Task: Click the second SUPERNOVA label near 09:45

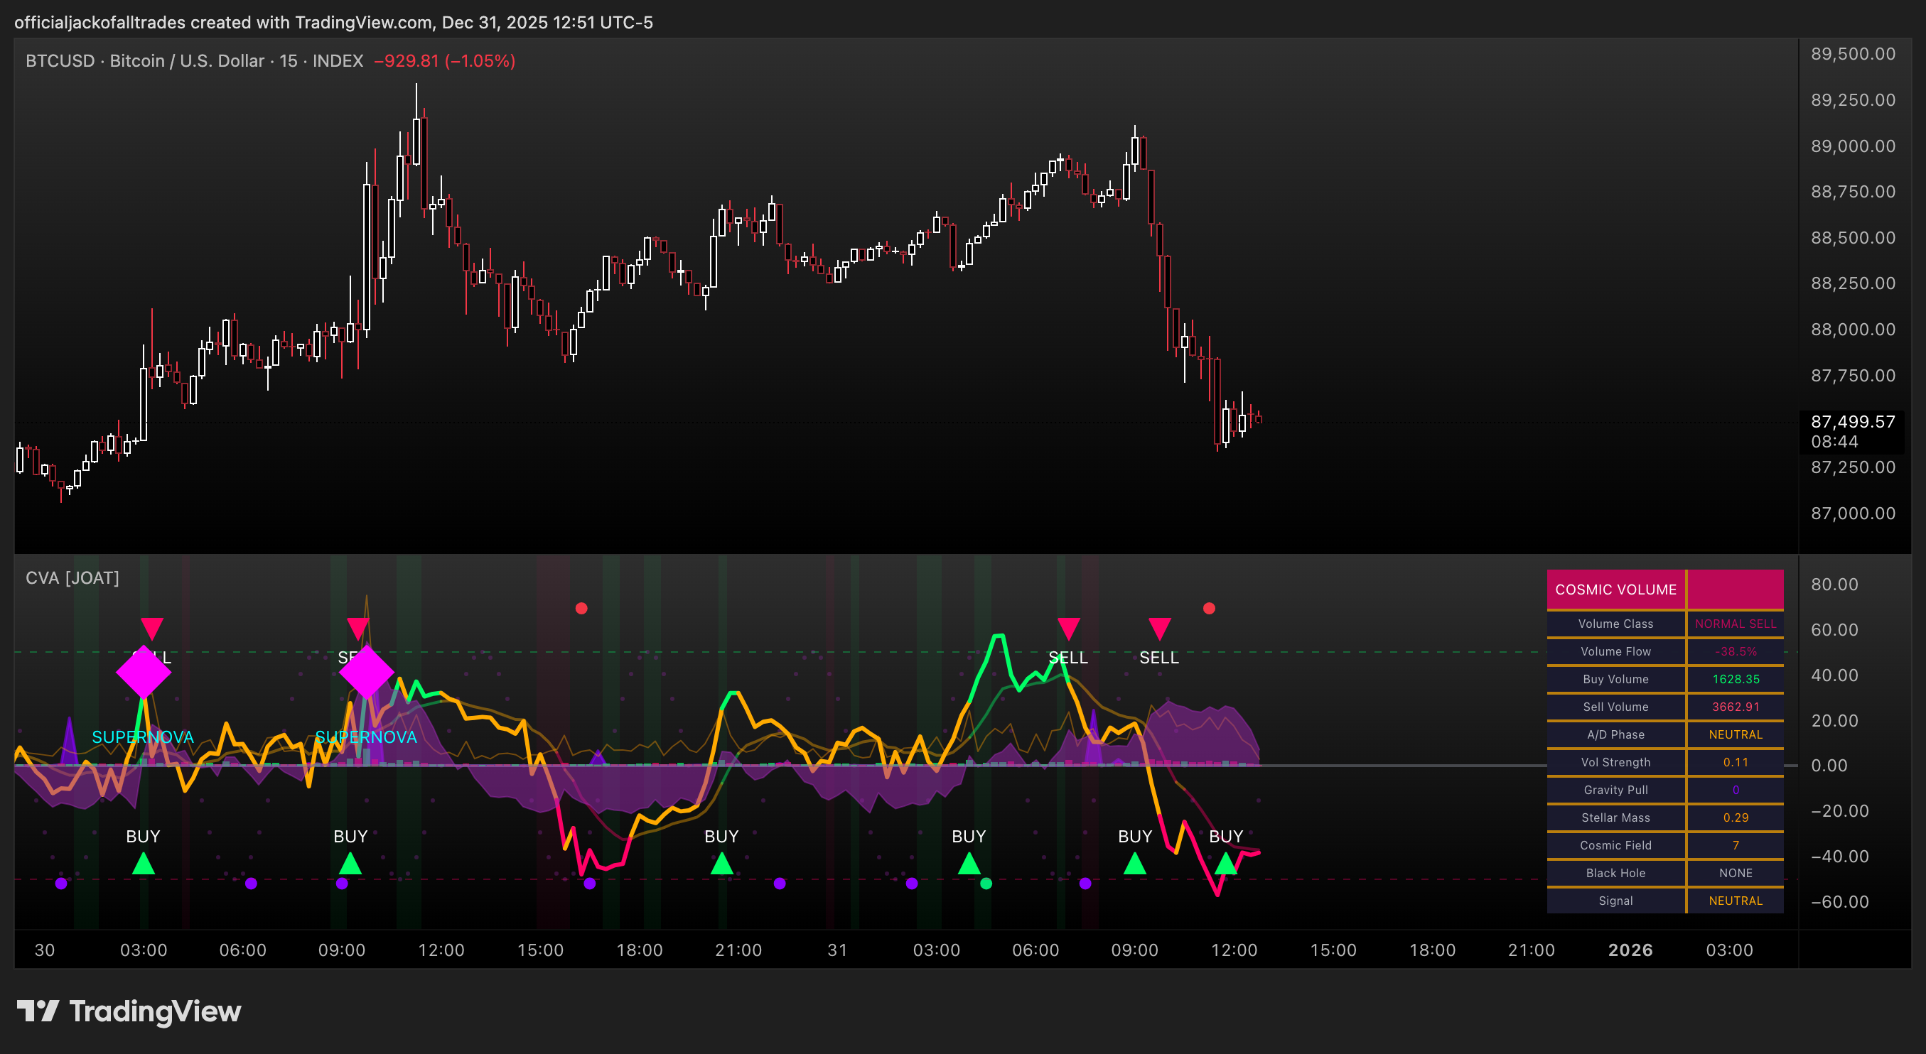Action: pyautogui.click(x=365, y=737)
